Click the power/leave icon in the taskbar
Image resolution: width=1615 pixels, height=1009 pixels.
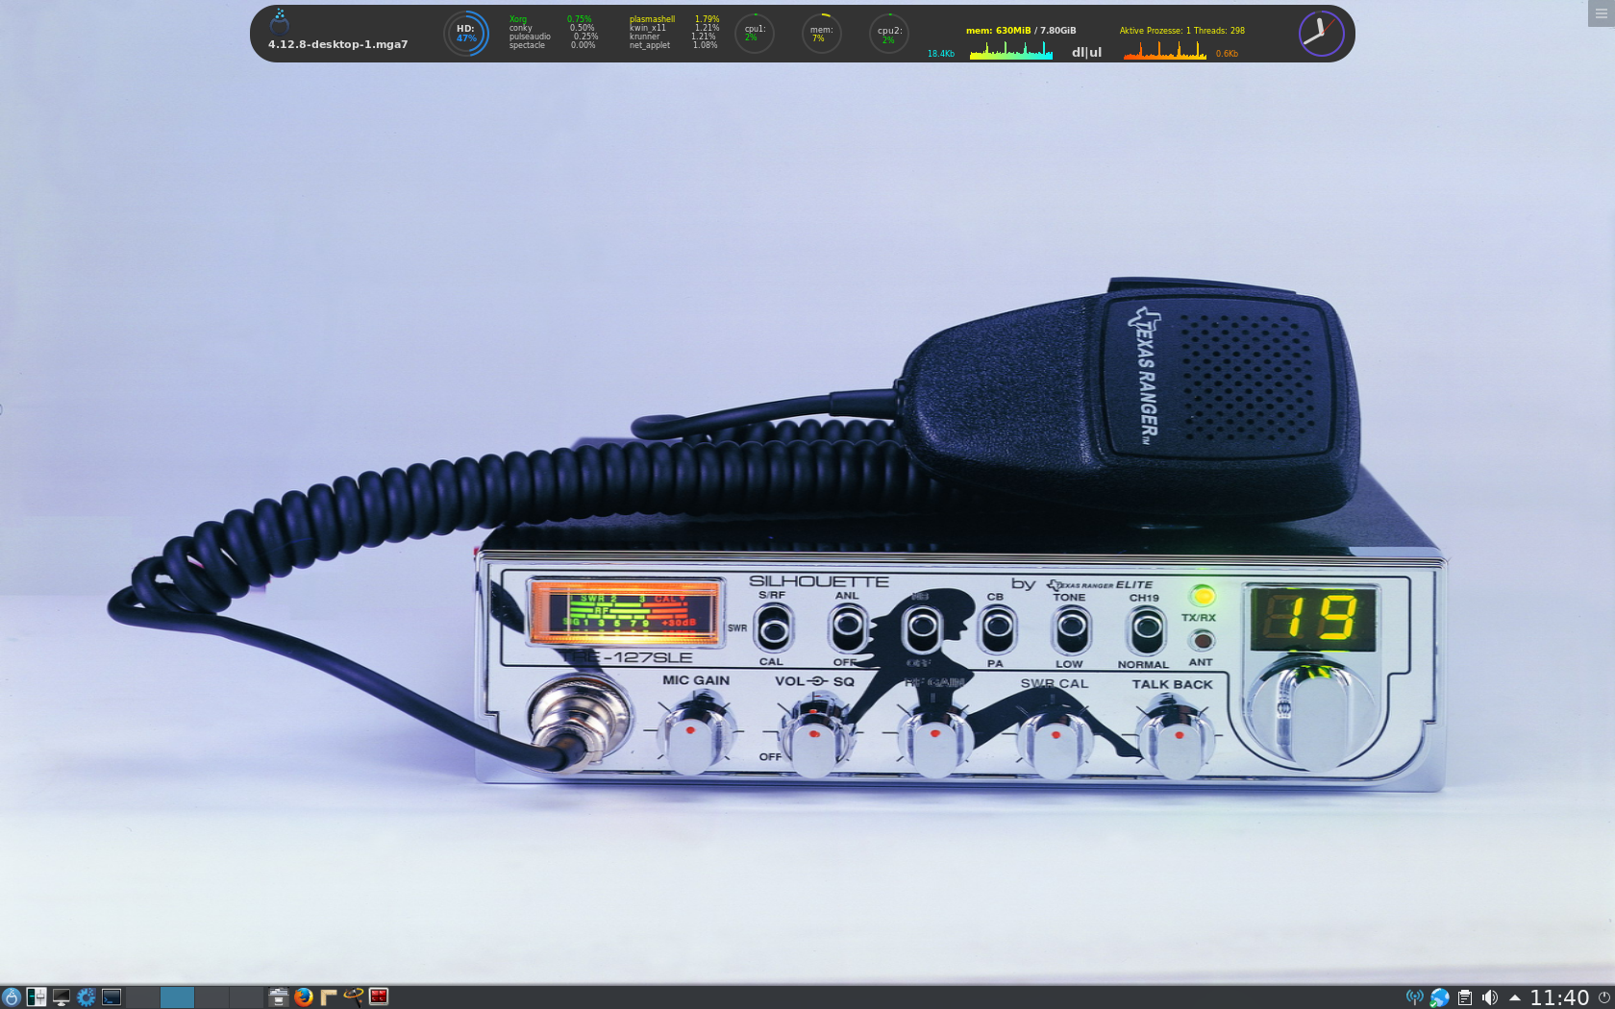[1603, 997]
